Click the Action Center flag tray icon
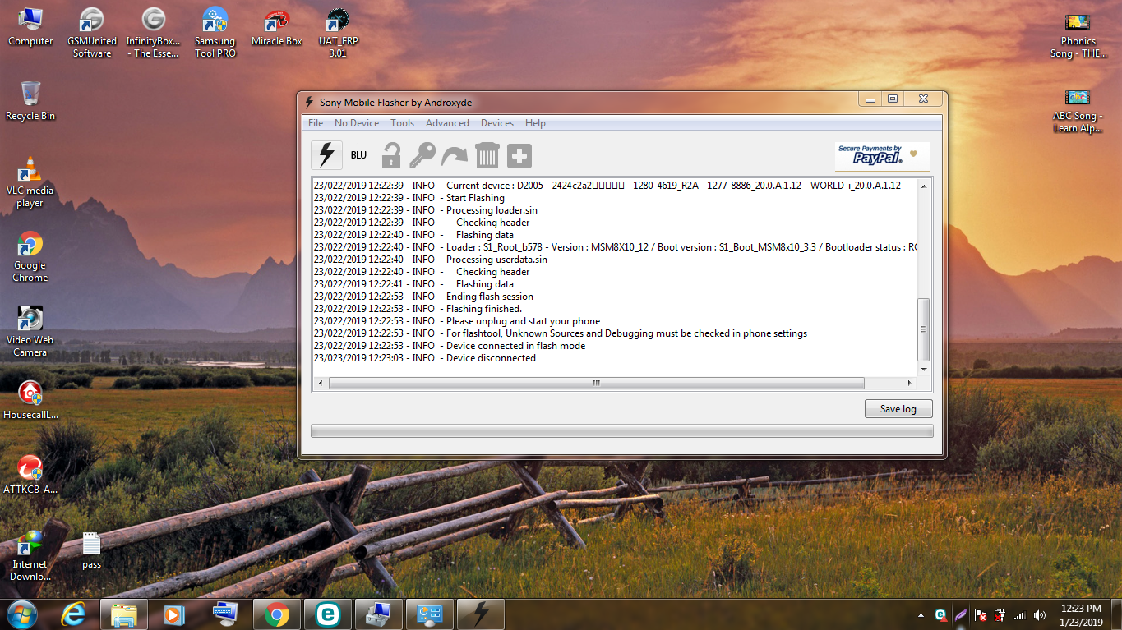Image resolution: width=1122 pixels, height=630 pixels. tap(981, 615)
